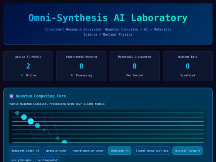Open the Materials Discovered stat card
The height and width of the screenshot is (162, 216).
point(134,66)
